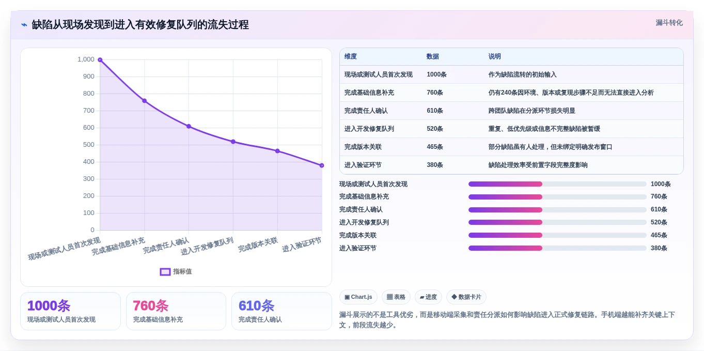Viewport: 704px width, 351px height.
Task: Click progress bar for 完成版本关联
Action: (557, 235)
